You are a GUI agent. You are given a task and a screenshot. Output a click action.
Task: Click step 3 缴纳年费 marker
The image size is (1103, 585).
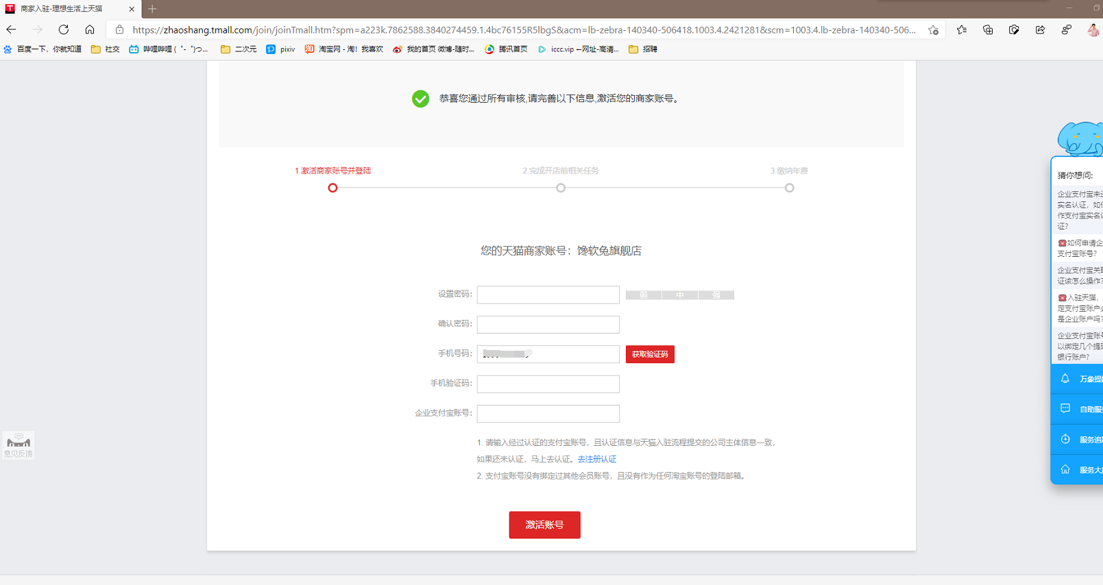789,188
